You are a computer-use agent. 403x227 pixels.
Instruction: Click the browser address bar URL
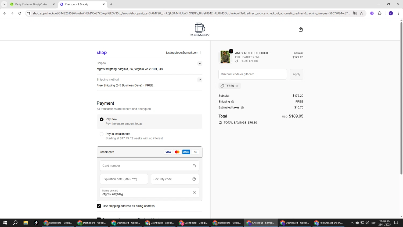tap(191, 13)
